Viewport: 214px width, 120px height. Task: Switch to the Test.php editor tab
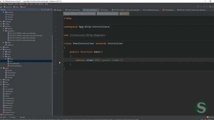pos(104,10)
